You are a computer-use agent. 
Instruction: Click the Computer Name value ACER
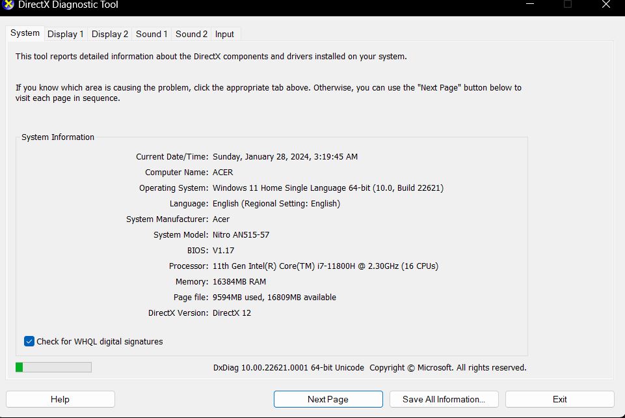click(222, 173)
